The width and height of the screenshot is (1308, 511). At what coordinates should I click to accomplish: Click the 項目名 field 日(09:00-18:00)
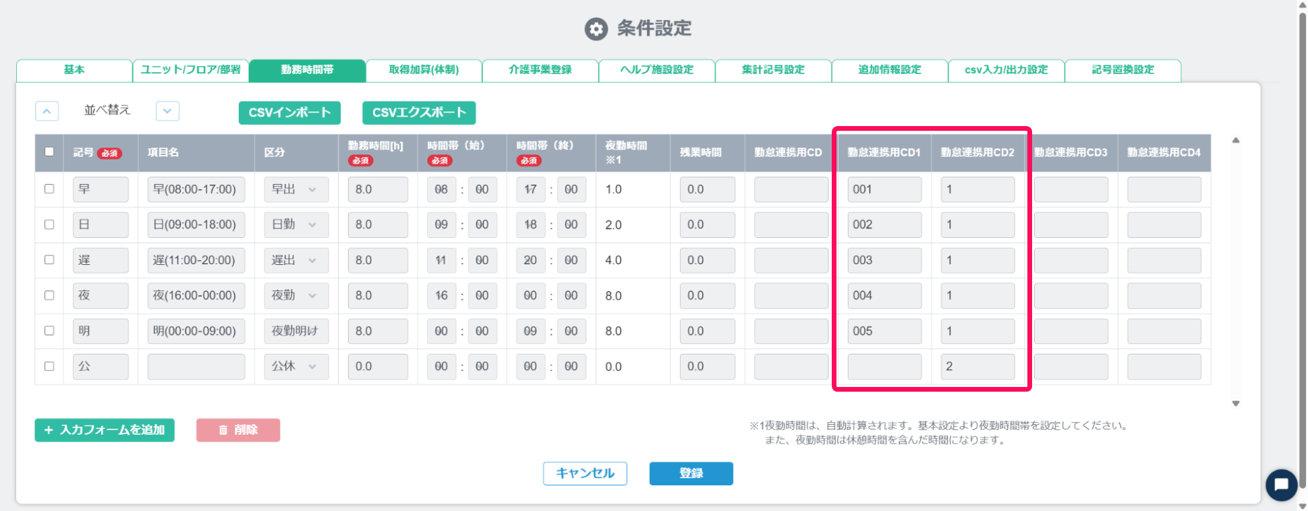click(x=196, y=224)
